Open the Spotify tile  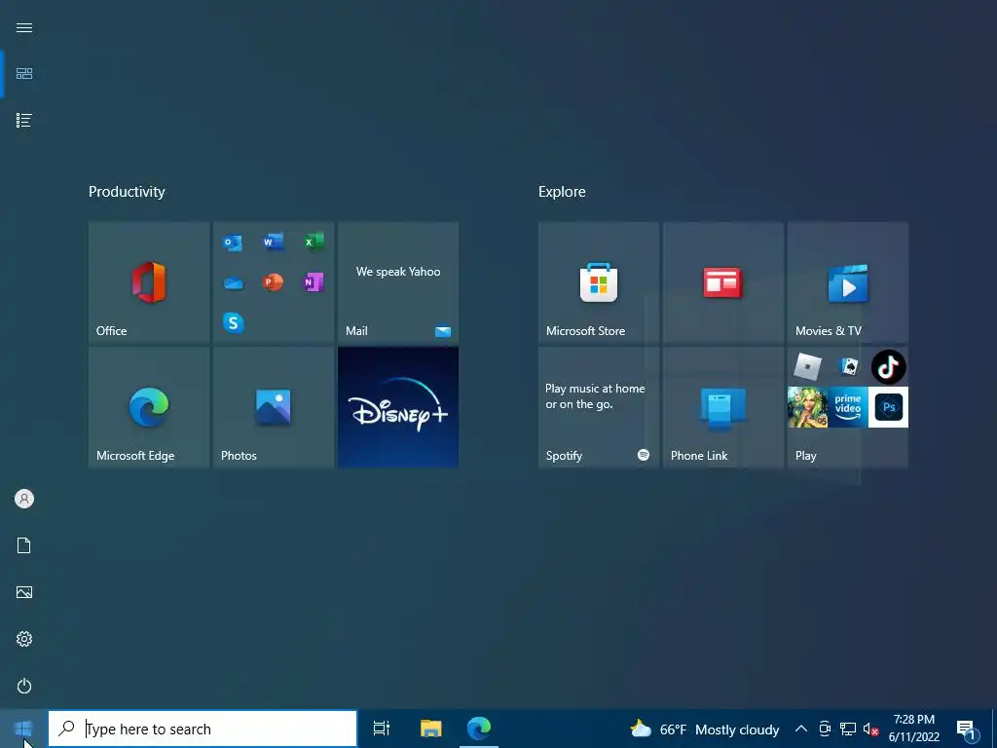click(599, 407)
